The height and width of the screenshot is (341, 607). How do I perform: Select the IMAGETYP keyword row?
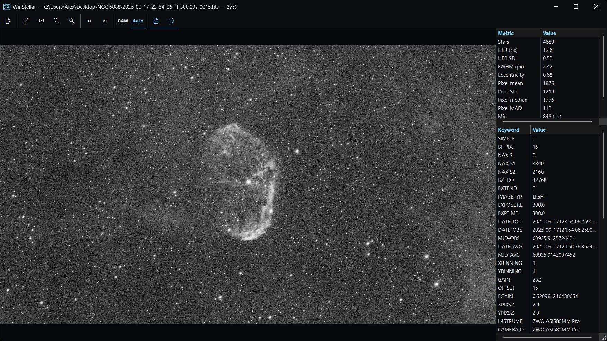tap(548, 196)
